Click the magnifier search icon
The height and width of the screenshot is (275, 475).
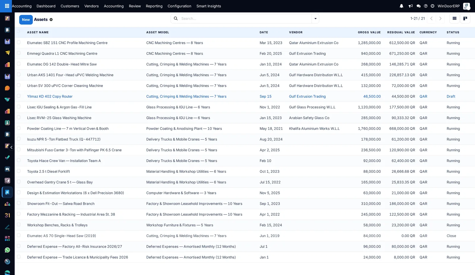click(x=176, y=18)
